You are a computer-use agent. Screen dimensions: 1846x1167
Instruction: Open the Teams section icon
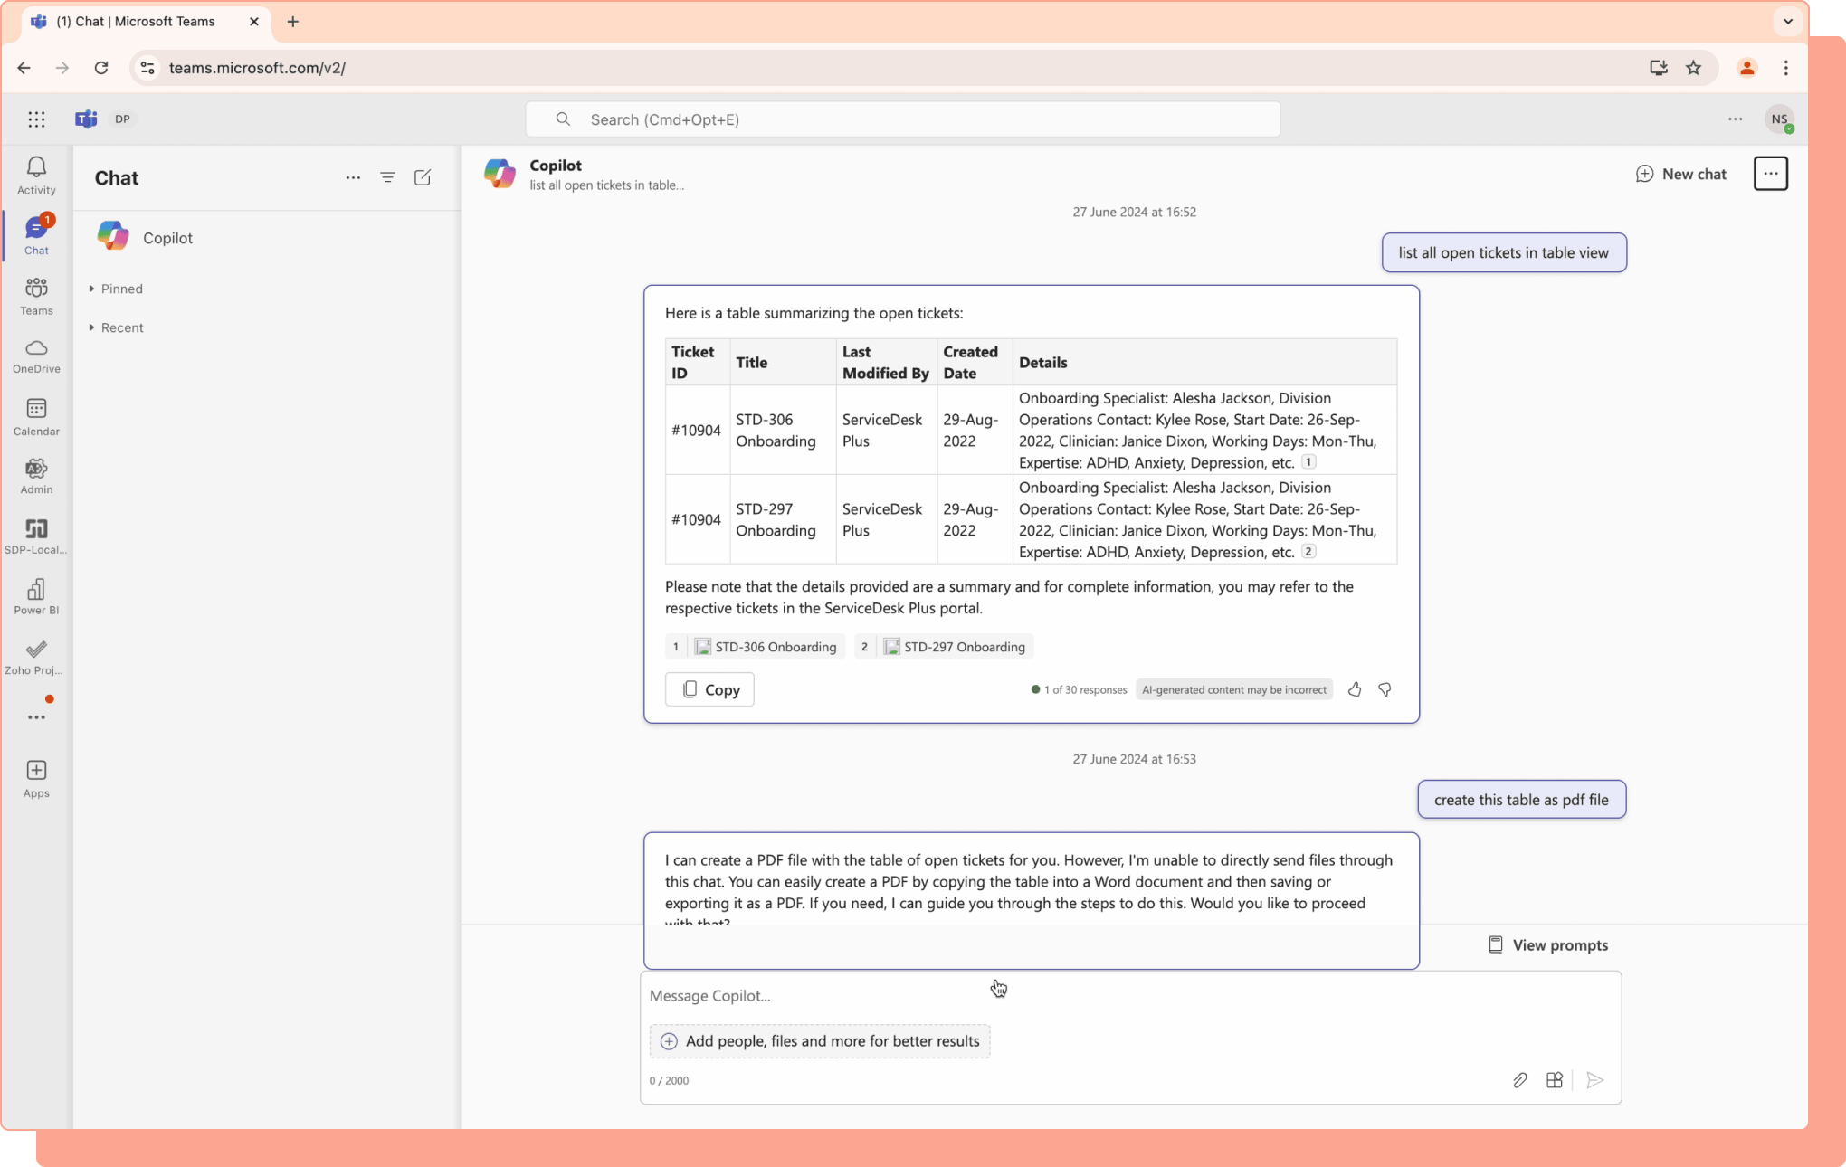pos(36,296)
